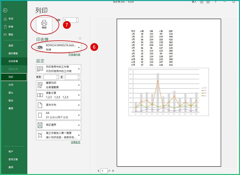Select 新增 in the sidebar
Image resolution: width=240 pixels, height=175 pixels.
(14, 27)
